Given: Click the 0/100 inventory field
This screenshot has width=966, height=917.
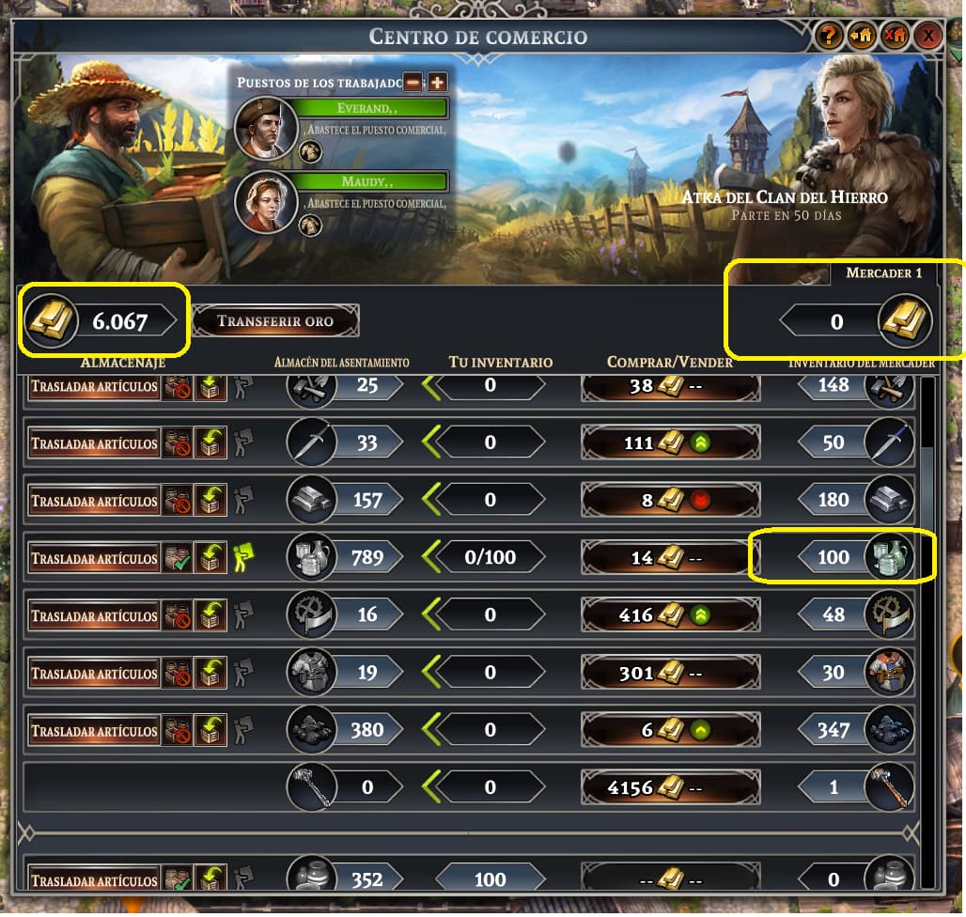Looking at the screenshot, I should [x=490, y=557].
